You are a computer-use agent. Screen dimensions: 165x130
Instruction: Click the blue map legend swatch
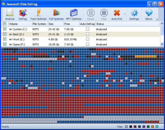pyautogui.click(x=139, y=127)
